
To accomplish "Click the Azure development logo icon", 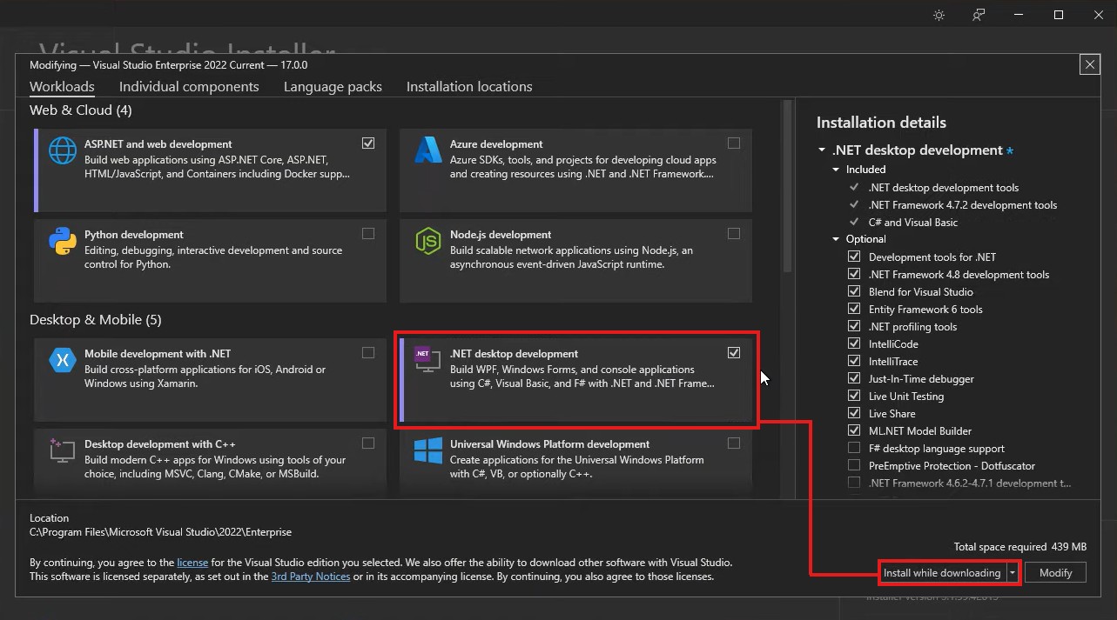I will click(x=427, y=150).
